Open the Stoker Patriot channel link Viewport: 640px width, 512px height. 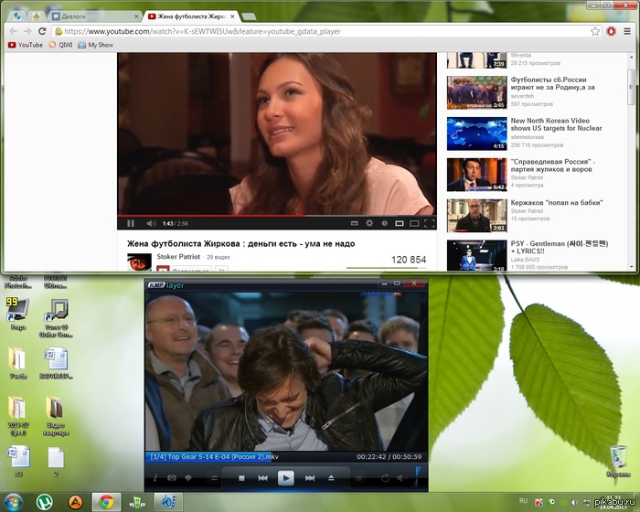click(x=178, y=256)
